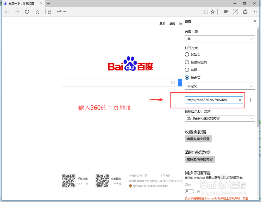Click the Baidu search input box
The height and width of the screenshot is (202, 261).
(x=120, y=83)
